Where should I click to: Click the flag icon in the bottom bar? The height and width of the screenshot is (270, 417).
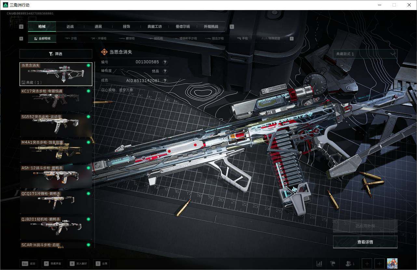[x=333, y=264]
